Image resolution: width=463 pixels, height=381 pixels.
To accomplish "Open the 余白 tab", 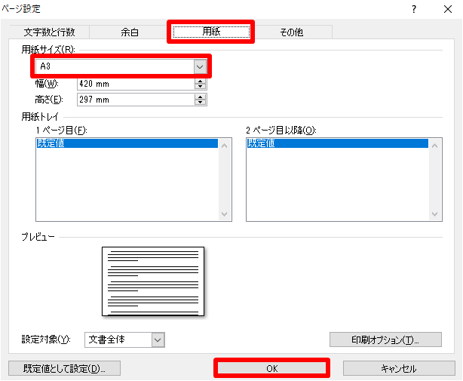I will (130, 32).
